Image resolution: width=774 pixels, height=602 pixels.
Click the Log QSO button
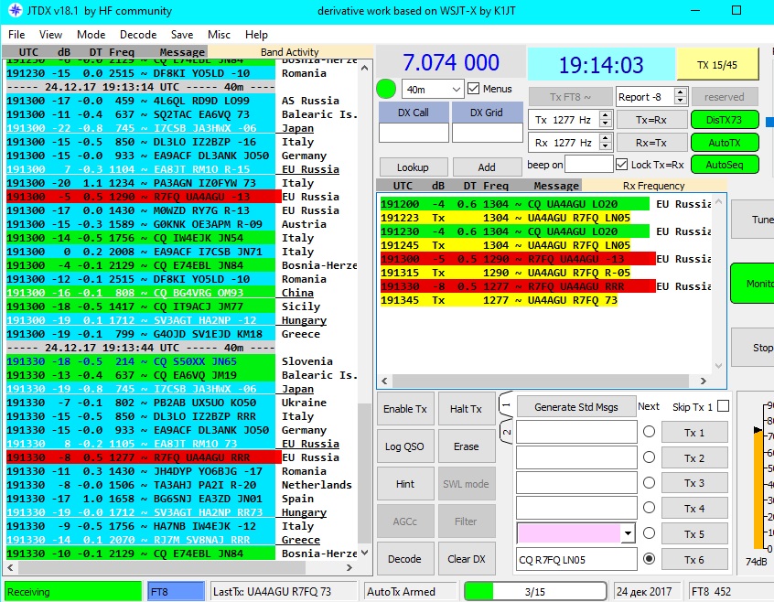click(404, 446)
